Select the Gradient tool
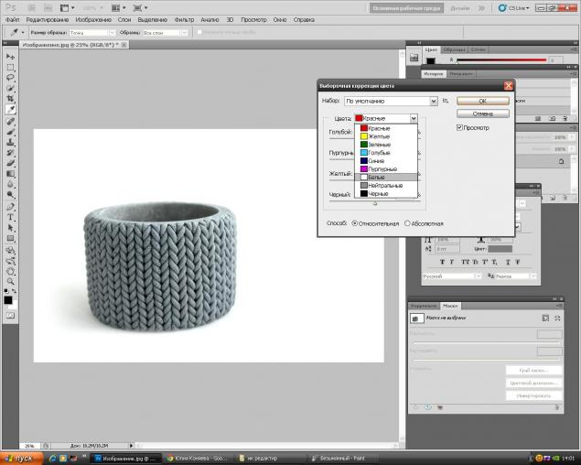 (10, 174)
